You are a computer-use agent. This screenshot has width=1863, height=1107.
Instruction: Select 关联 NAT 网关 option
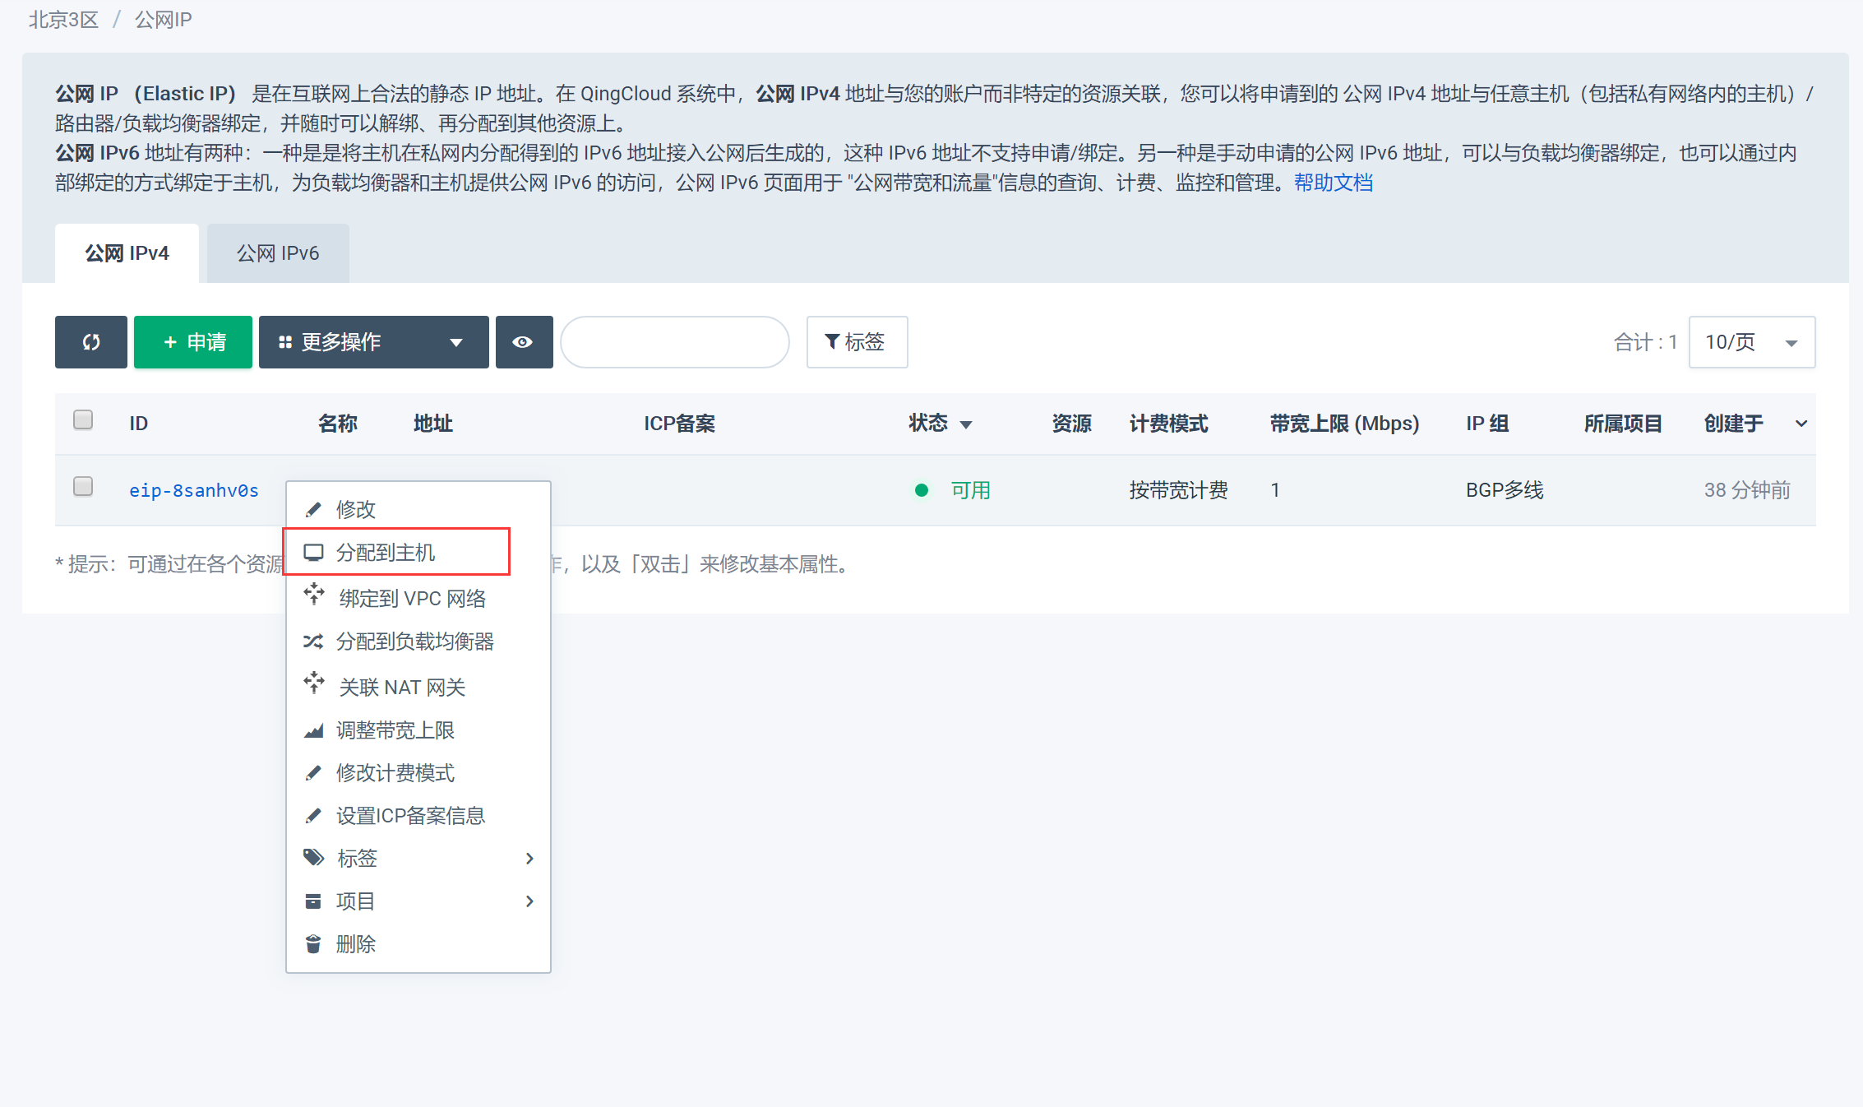click(401, 687)
